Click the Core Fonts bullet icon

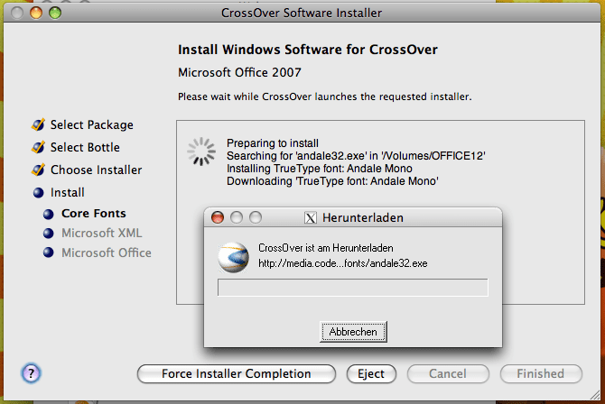click(49, 215)
